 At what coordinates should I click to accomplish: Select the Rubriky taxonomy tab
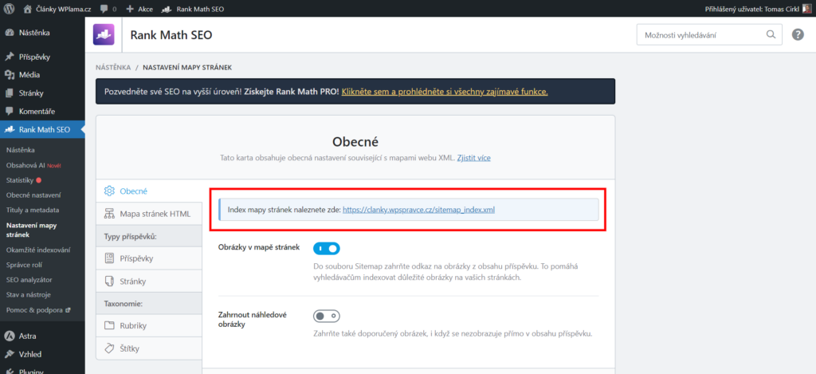click(149, 326)
